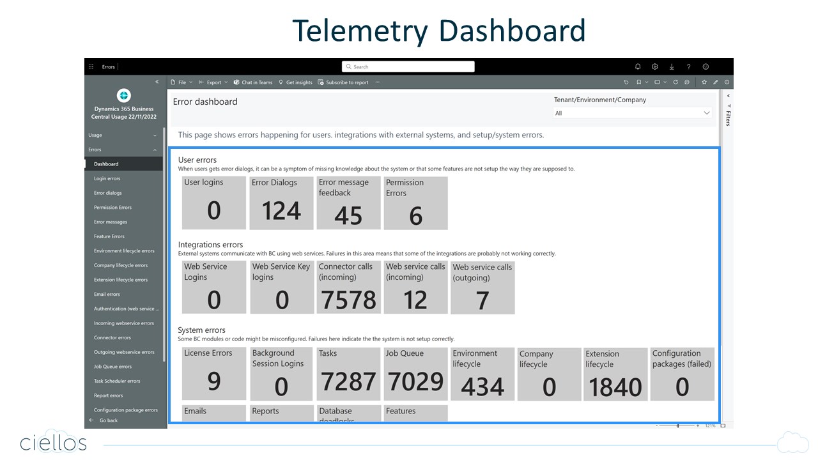Open the view rectangle icon
The image size is (818, 460).
pyautogui.click(x=657, y=82)
